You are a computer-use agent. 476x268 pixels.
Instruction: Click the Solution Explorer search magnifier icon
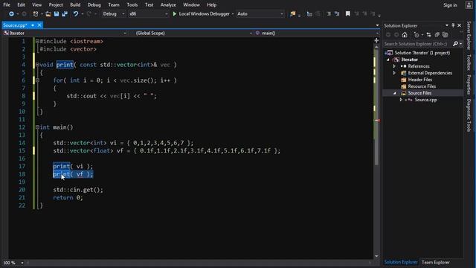[x=455, y=44]
